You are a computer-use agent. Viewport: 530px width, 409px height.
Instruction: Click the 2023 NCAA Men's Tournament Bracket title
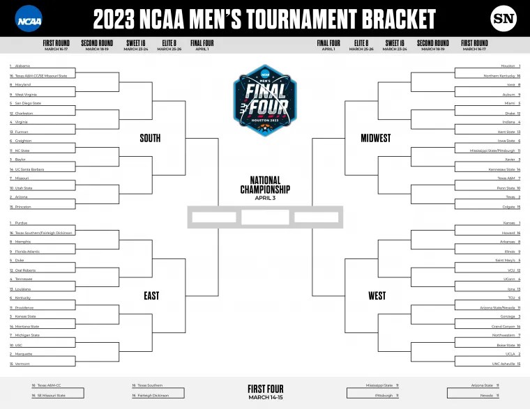click(x=264, y=19)
